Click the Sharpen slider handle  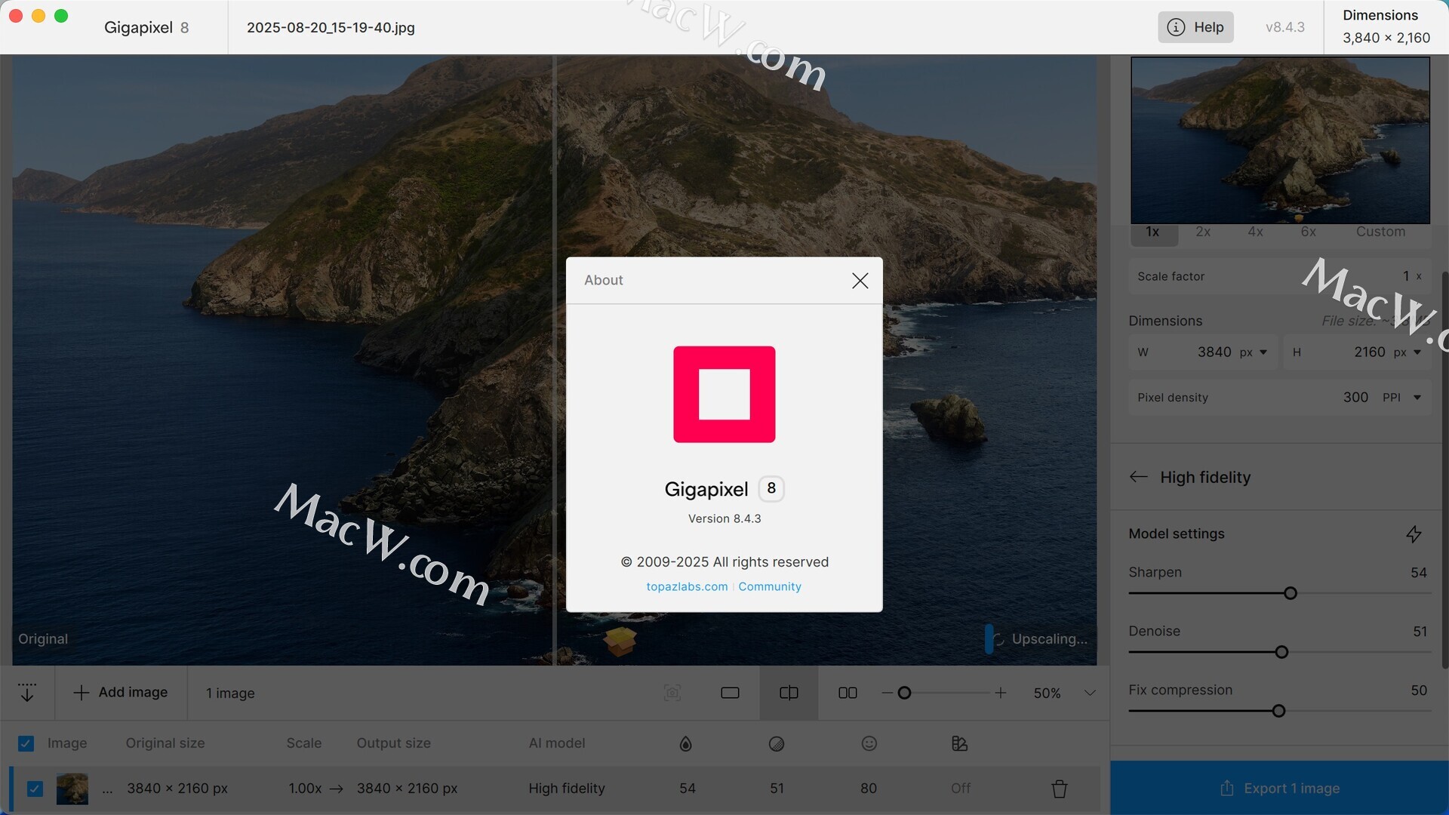pos(1291,593)
